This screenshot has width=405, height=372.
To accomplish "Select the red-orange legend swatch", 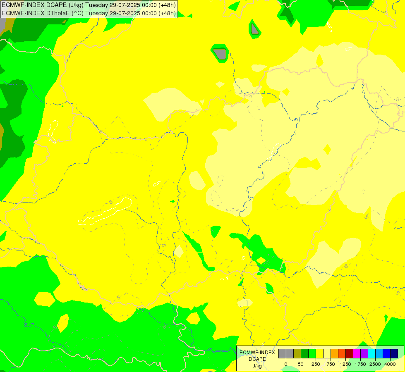I will point(342,354).
